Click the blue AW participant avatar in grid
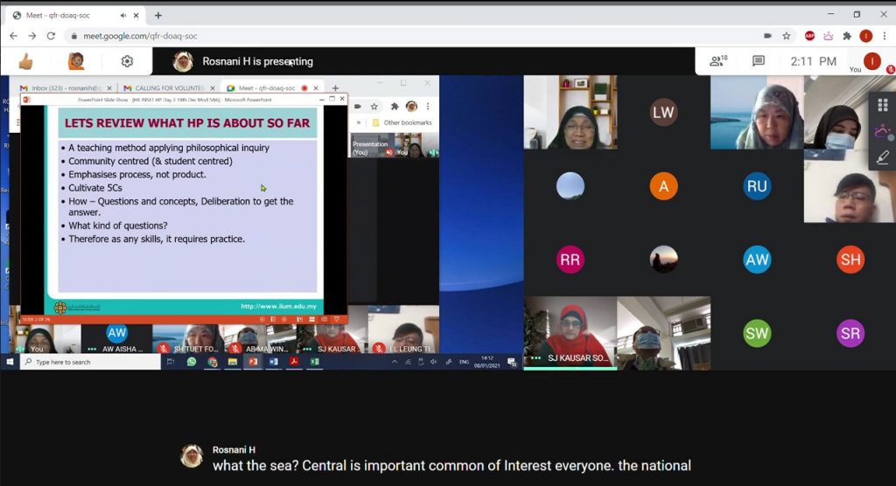The width and height of the screenshot is (896, 486). [x=757, y=260]
